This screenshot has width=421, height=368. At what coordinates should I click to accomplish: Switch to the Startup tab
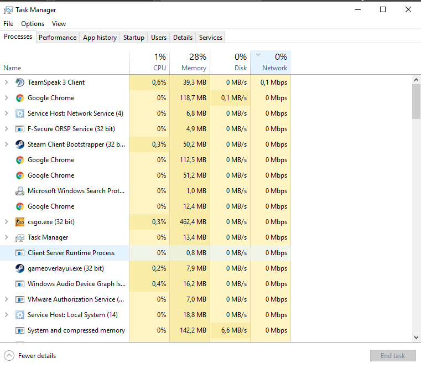pos(134,37)
